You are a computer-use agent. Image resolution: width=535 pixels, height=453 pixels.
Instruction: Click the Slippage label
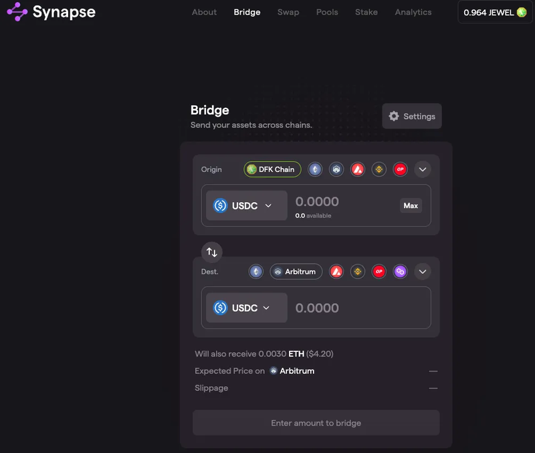[x=211, y=388]
